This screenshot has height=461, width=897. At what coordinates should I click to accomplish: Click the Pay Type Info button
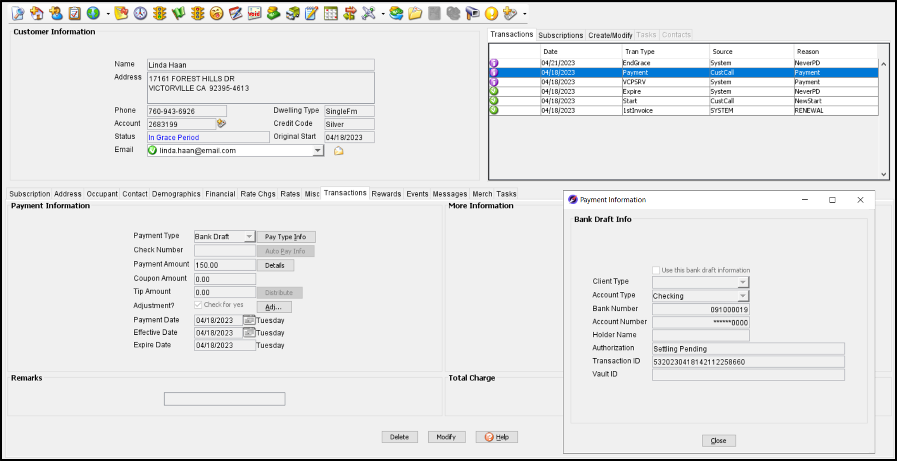pyautogui.click(x=286, y=237)
